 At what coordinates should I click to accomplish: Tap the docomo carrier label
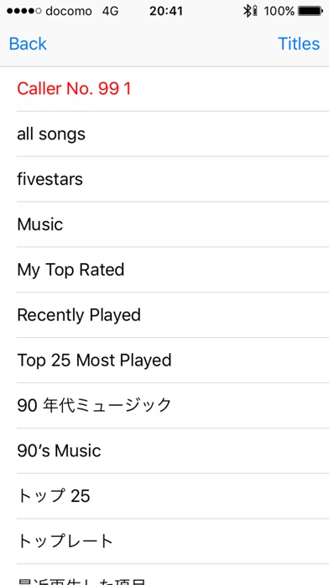pyautogui.click(x=69, y=11)
